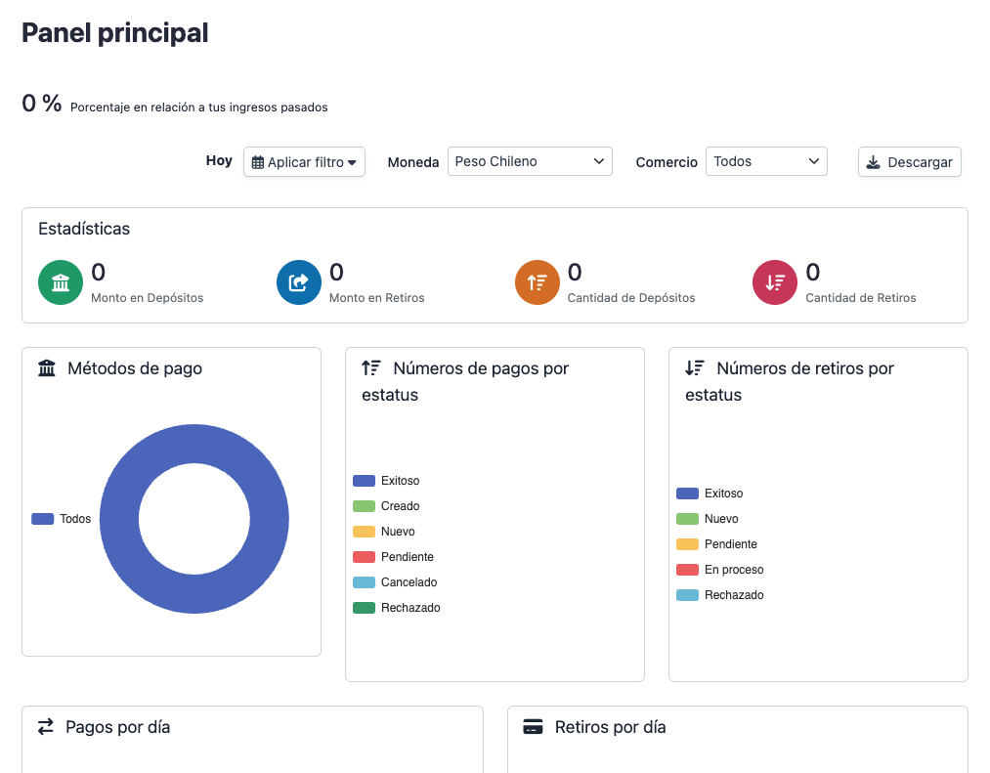Click the Panel principal heading
Screen dimensions: 990x773
tap(114, 32)
